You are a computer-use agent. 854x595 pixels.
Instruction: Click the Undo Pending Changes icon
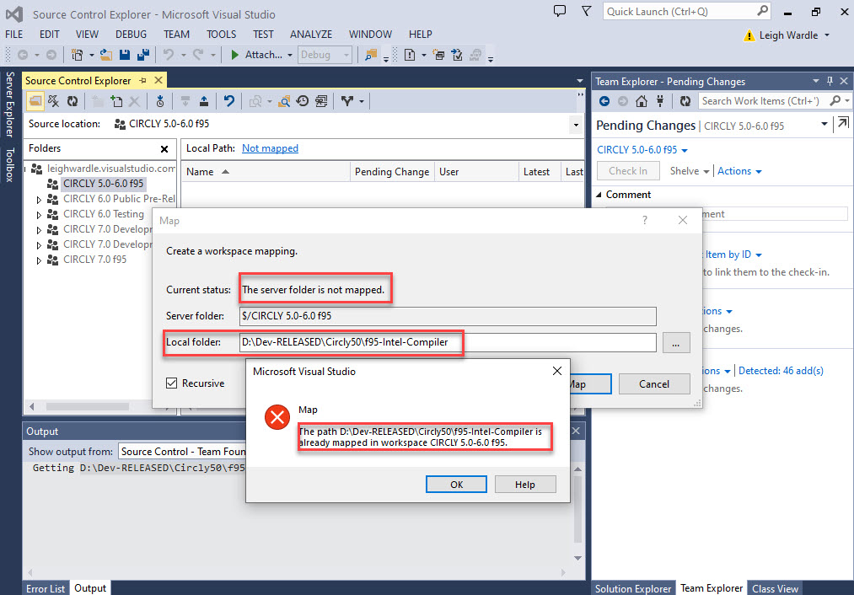[229, 101]
